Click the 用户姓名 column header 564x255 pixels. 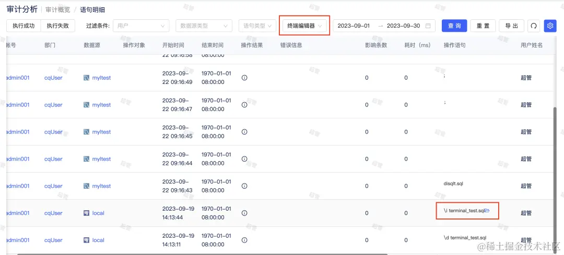pyautogui.click(x=532, y=45)
